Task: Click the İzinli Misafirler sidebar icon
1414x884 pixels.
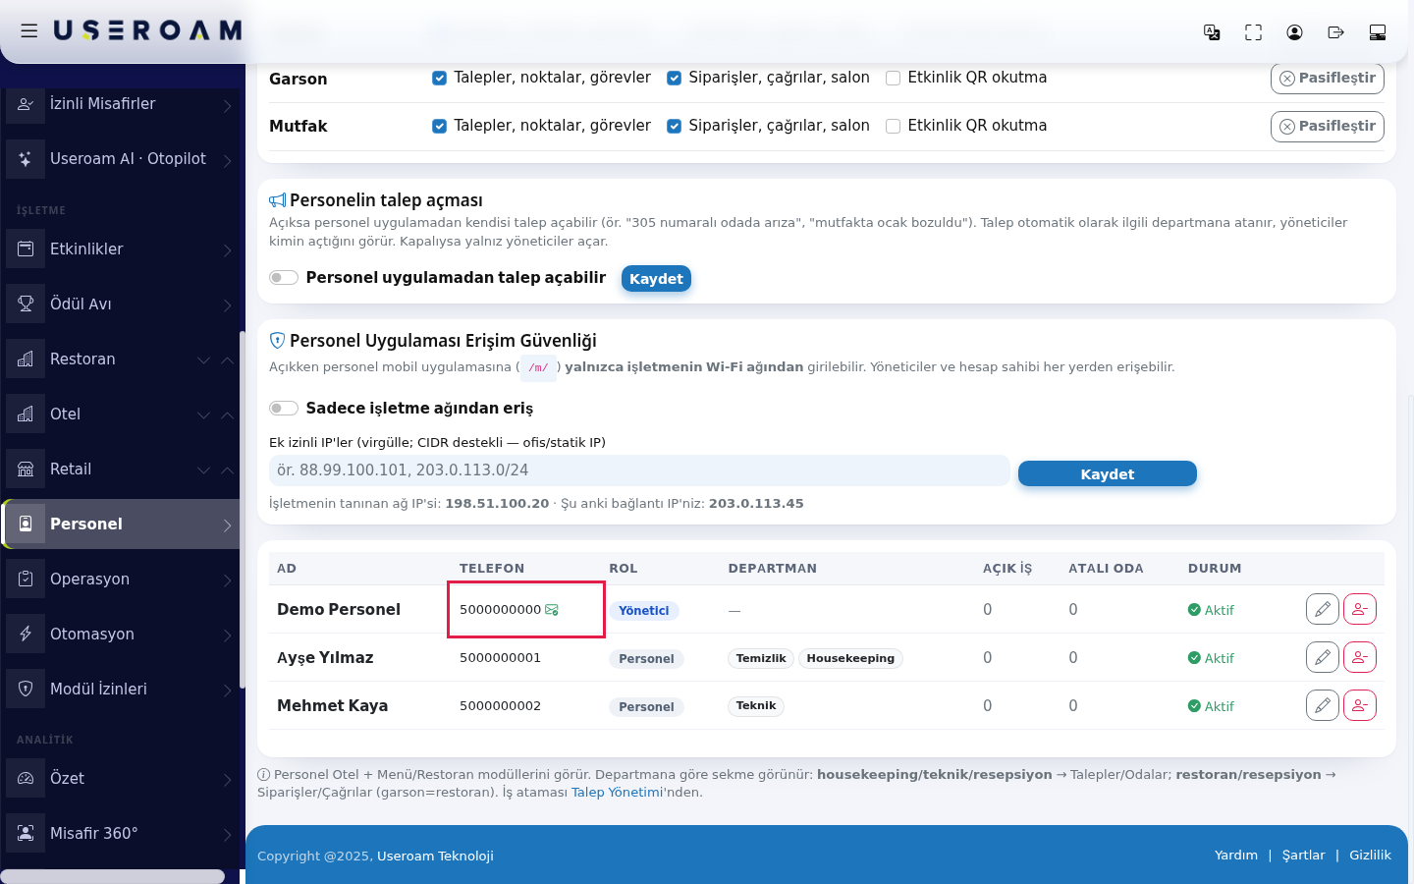Action: pyautogui.click(x=26, y=104)
